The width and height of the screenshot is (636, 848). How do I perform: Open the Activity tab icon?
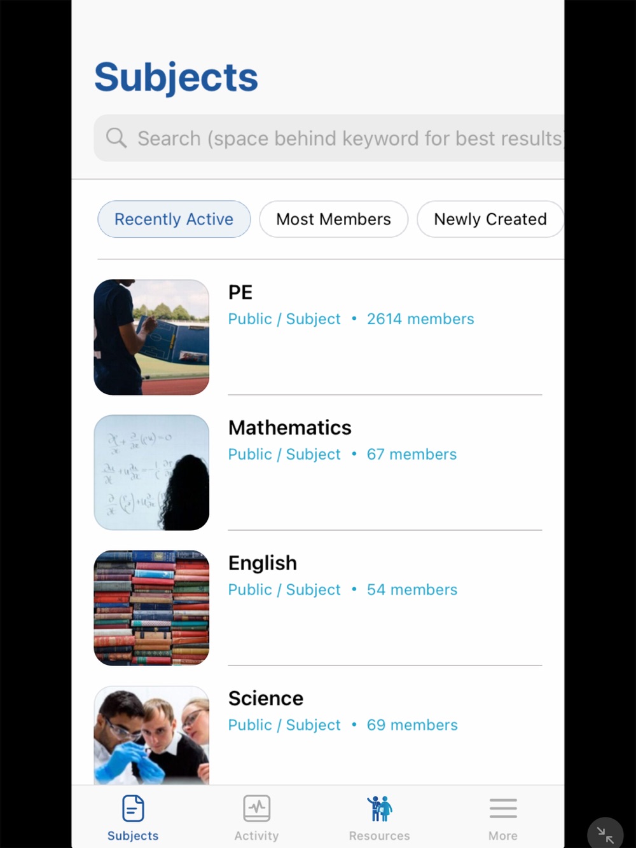point(257,809)
